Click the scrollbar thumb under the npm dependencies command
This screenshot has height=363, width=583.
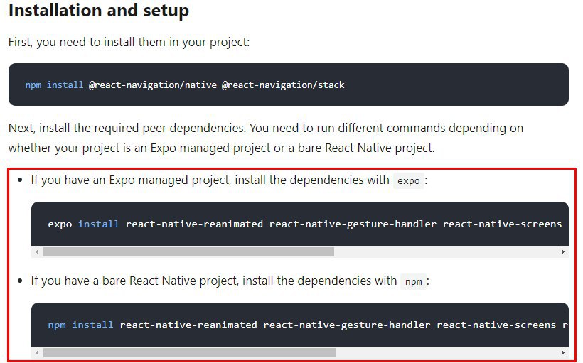(x=189, y=352)
